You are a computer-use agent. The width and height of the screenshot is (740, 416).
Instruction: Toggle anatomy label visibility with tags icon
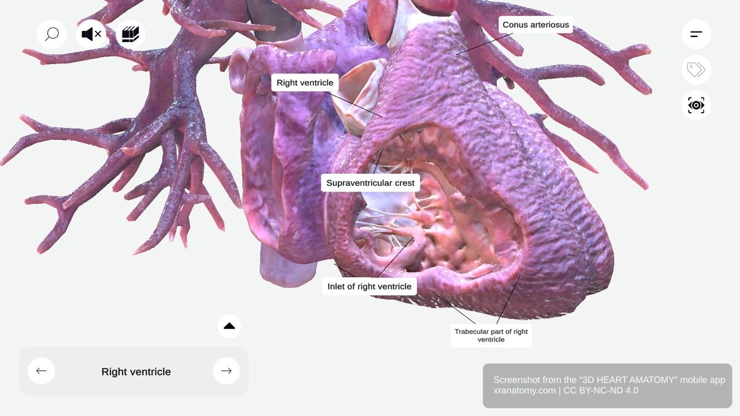point(696,70)
